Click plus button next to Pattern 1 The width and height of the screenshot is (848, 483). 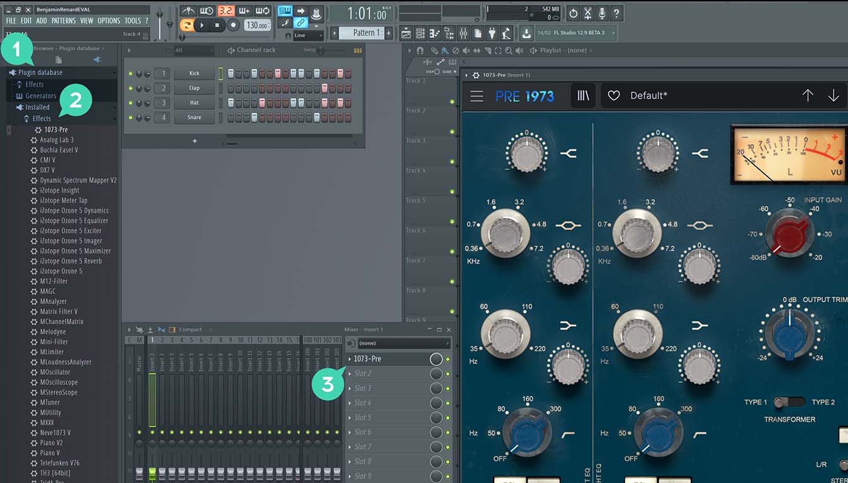coord(389,33)
